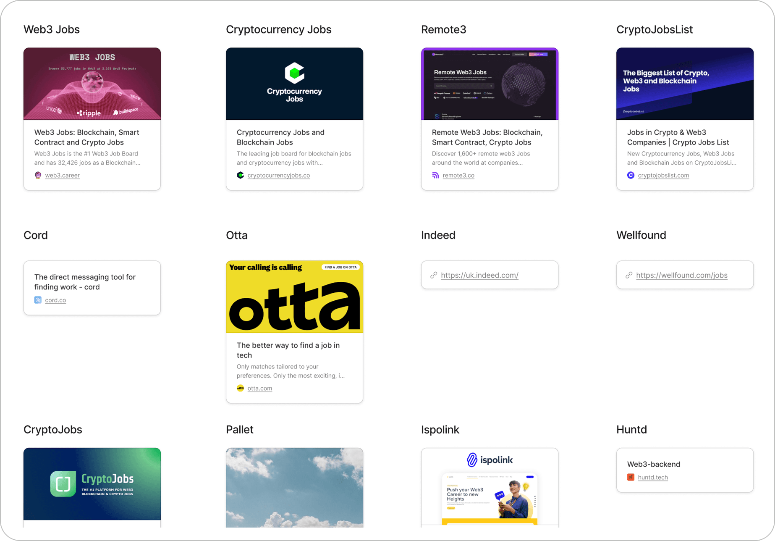Click the 'Web3-backend' card title
Screen dimensions: 775x541
[x=654, y=464]
